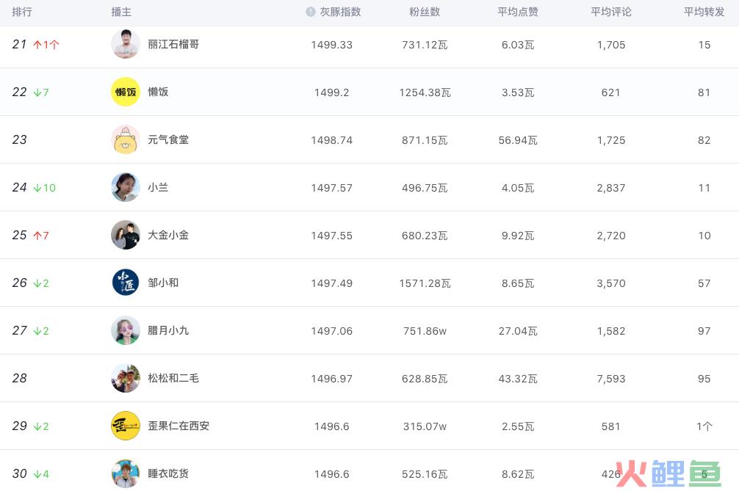Select the 大金小金 avatar image
739x491 pixels.
[126, 235]
